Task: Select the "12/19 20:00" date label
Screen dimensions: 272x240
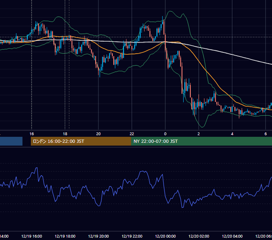Action: (98, 236)
